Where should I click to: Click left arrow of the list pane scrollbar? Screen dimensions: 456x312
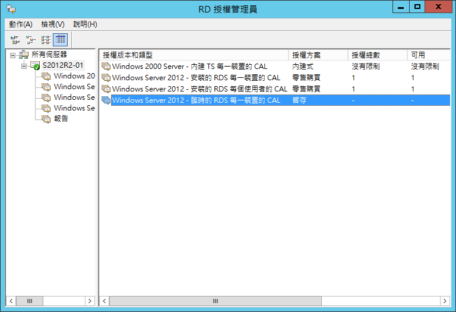point(104,301)
